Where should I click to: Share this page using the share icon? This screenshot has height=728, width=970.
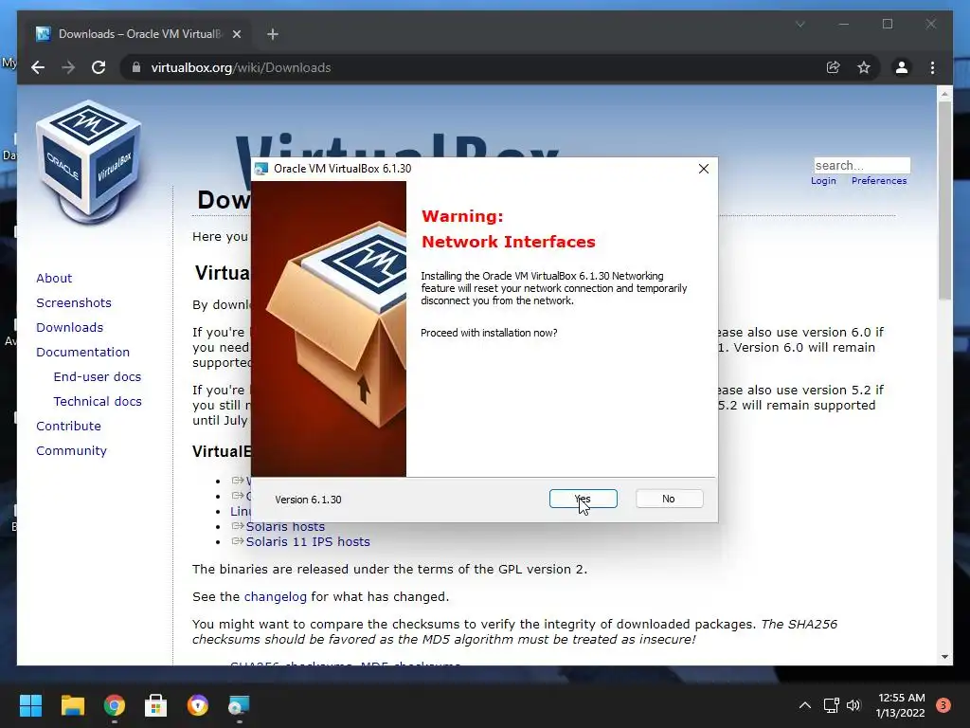pos(834,67)
